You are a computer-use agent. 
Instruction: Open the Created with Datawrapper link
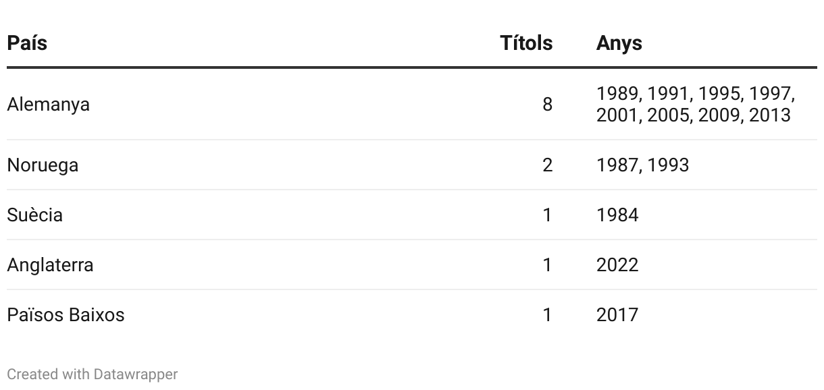pyautogui.click(x=93, y=374)
